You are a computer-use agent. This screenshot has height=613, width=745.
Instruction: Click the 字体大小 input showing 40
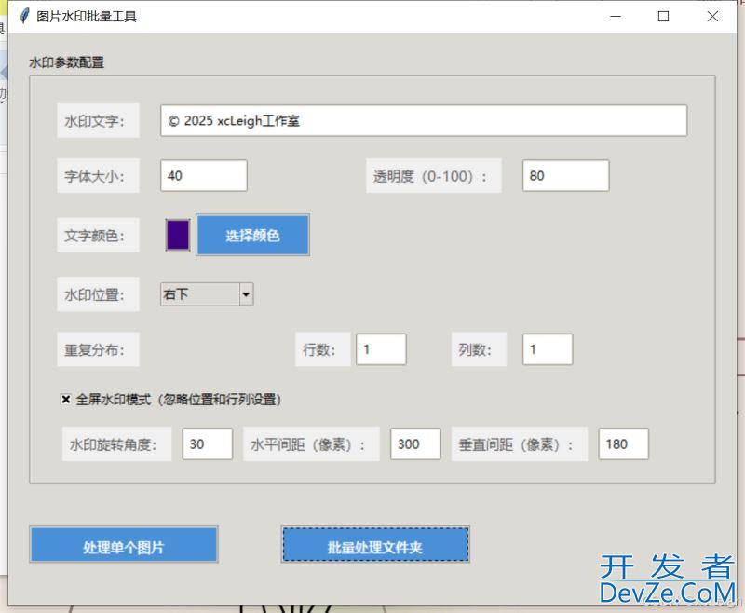(203, 175)
